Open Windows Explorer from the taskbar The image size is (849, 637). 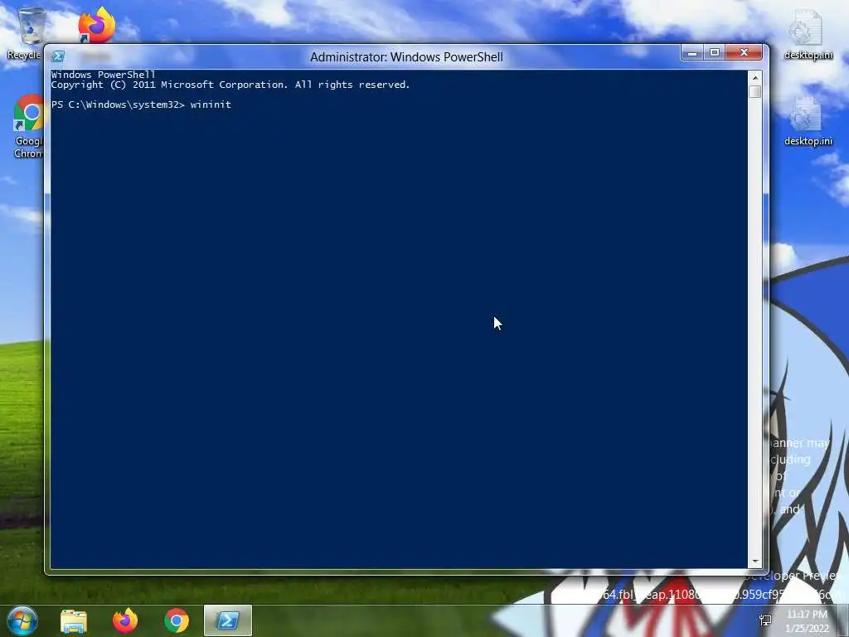(x=74, y=620)
